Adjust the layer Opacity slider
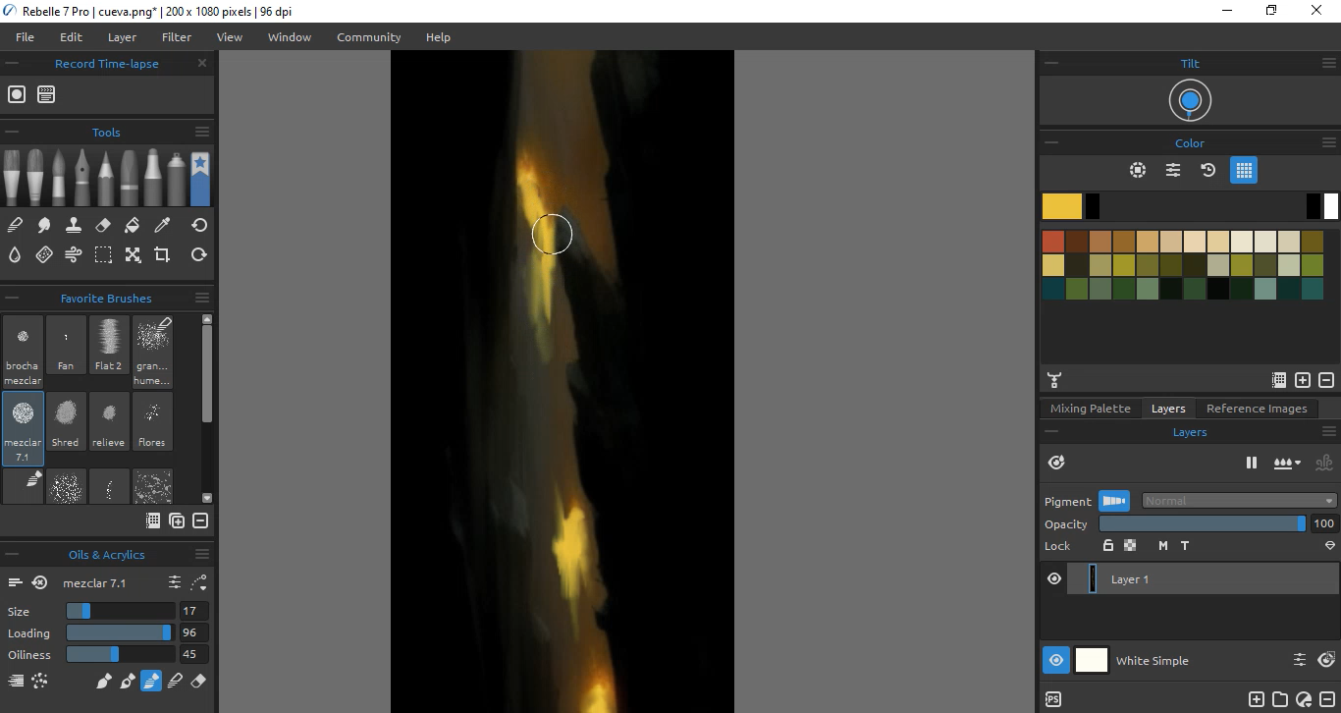1341x713 pixels. tap(1203, 523)
